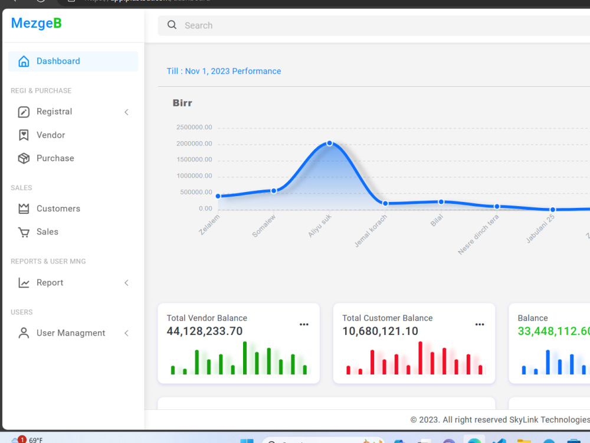Expand the Report submenu chevron
Image resolution: width=590 pixels, height=443 pixels.
click(126, 282)
